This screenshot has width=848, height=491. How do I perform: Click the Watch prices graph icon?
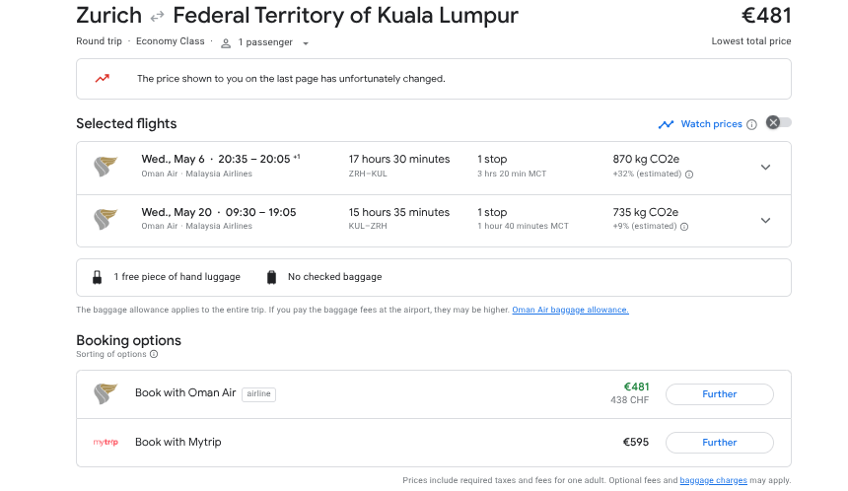pos(666,124)
